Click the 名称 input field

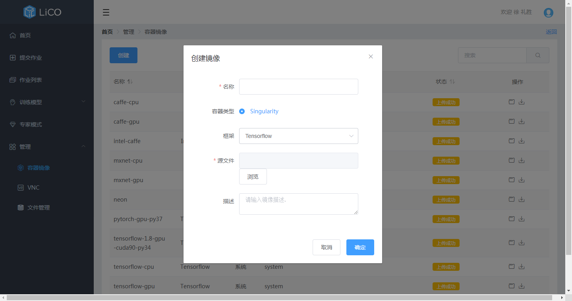[298, 86]
